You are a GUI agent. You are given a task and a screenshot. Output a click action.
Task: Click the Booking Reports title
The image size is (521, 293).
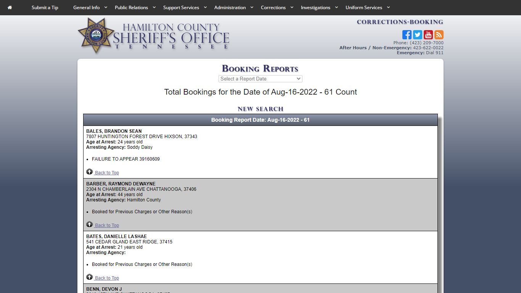[260, 69]
